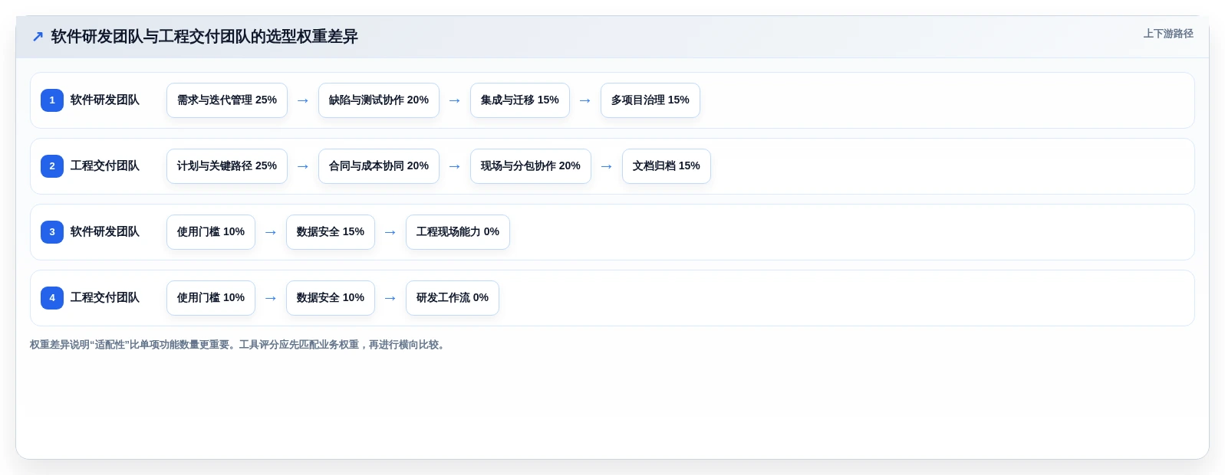Select the 多项目治理 15% chip
The height and width of the screenshot is (475, 1225).
pyautogui.click(x=650, y=100)
